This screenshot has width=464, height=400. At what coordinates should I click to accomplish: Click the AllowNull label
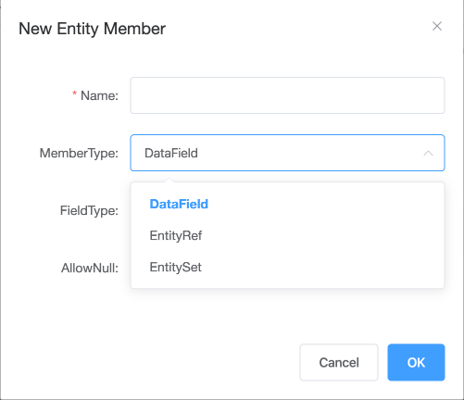[90, 268]
